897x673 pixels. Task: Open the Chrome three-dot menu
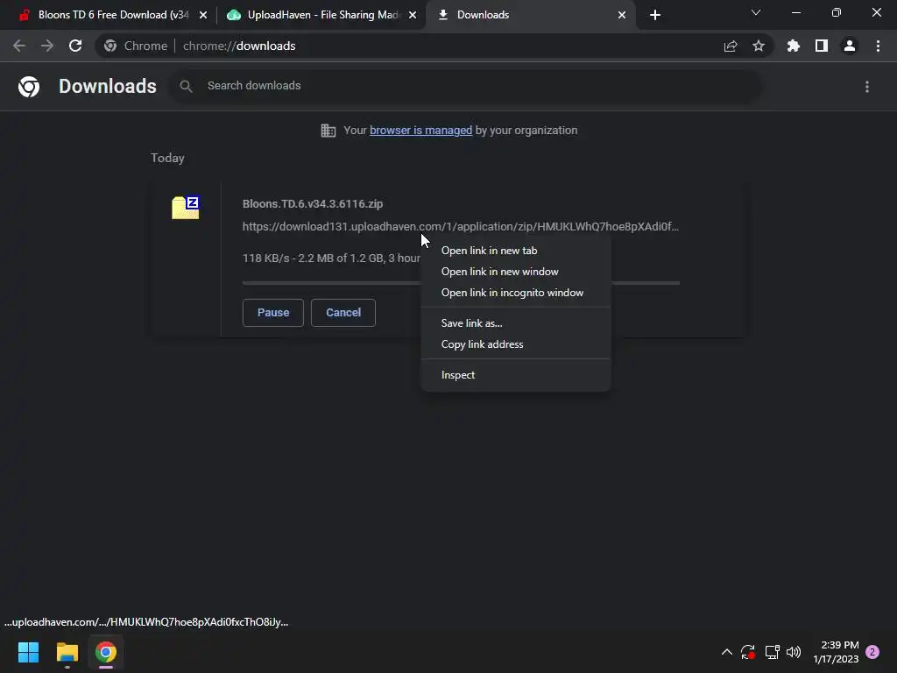coord(878,46)
